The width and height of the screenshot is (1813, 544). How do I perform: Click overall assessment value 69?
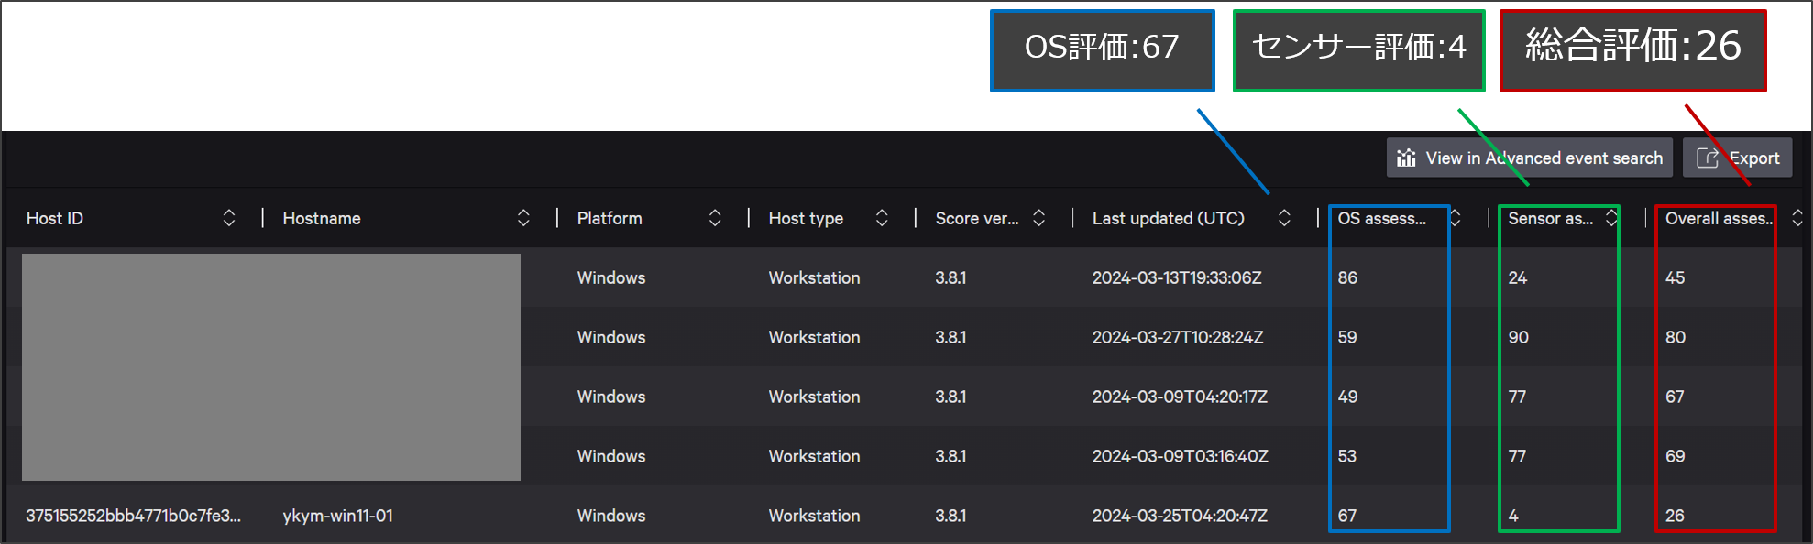click(x=1676, y=456)
